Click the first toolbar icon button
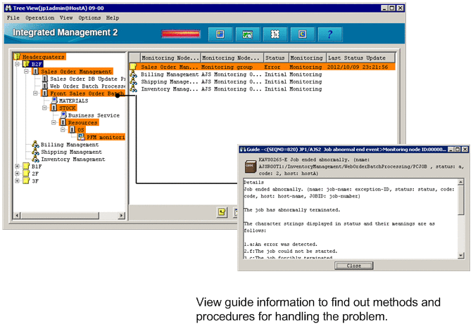The image size is (473, 326). pyautogui.click(x=220, y=34)
